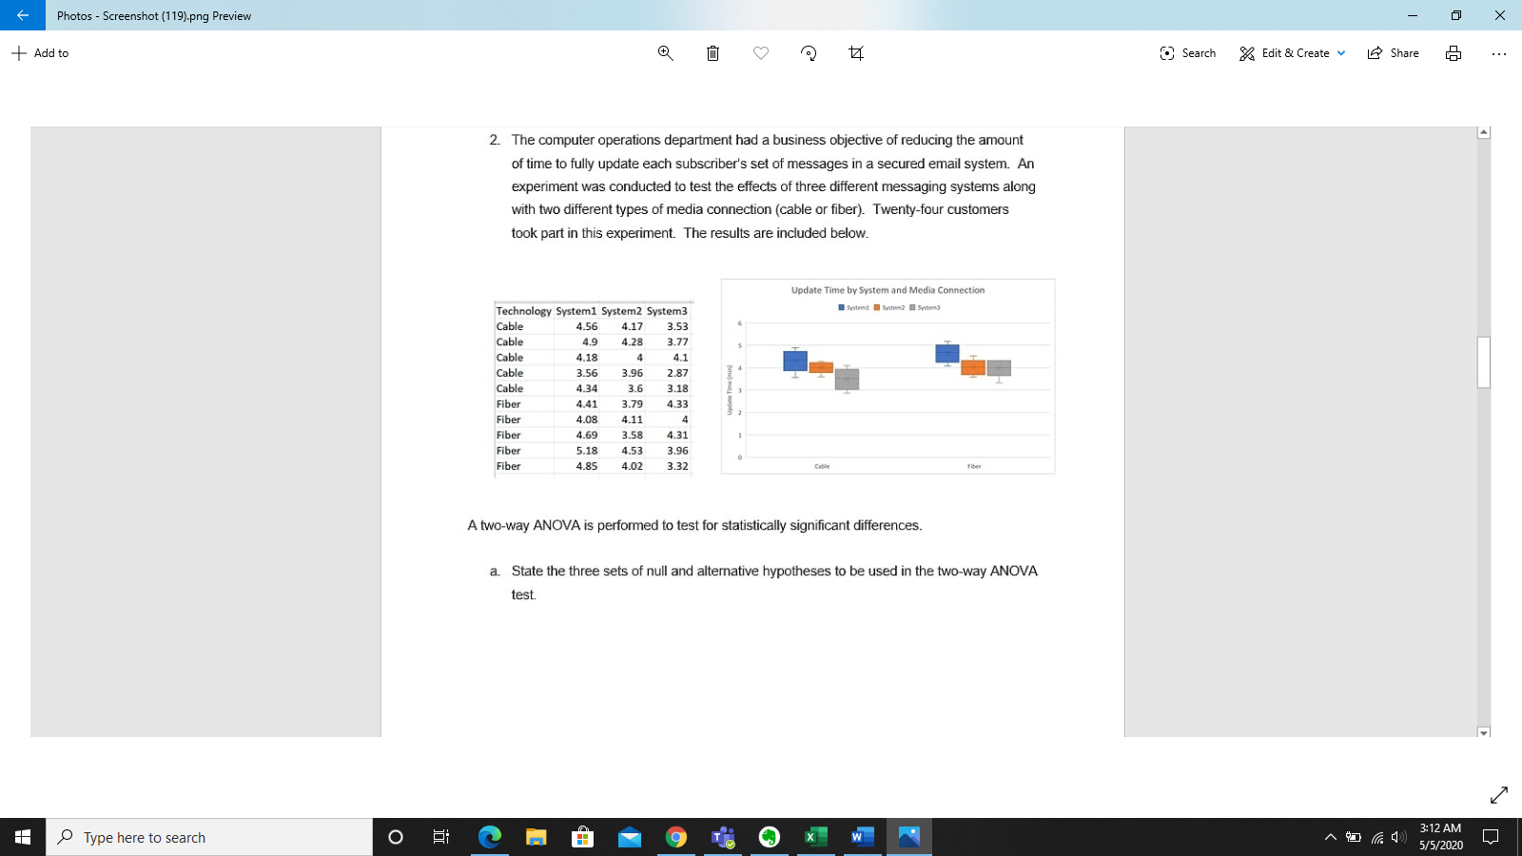Delete the screenshot using the trash icon
Image resolution: width=1522 pixels, height=856 pixels.
tap(712, 53)
